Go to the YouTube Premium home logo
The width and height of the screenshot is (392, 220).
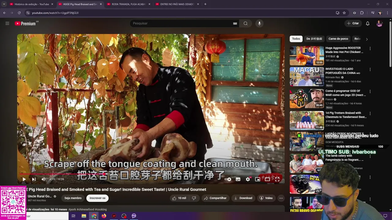(25, 24)
